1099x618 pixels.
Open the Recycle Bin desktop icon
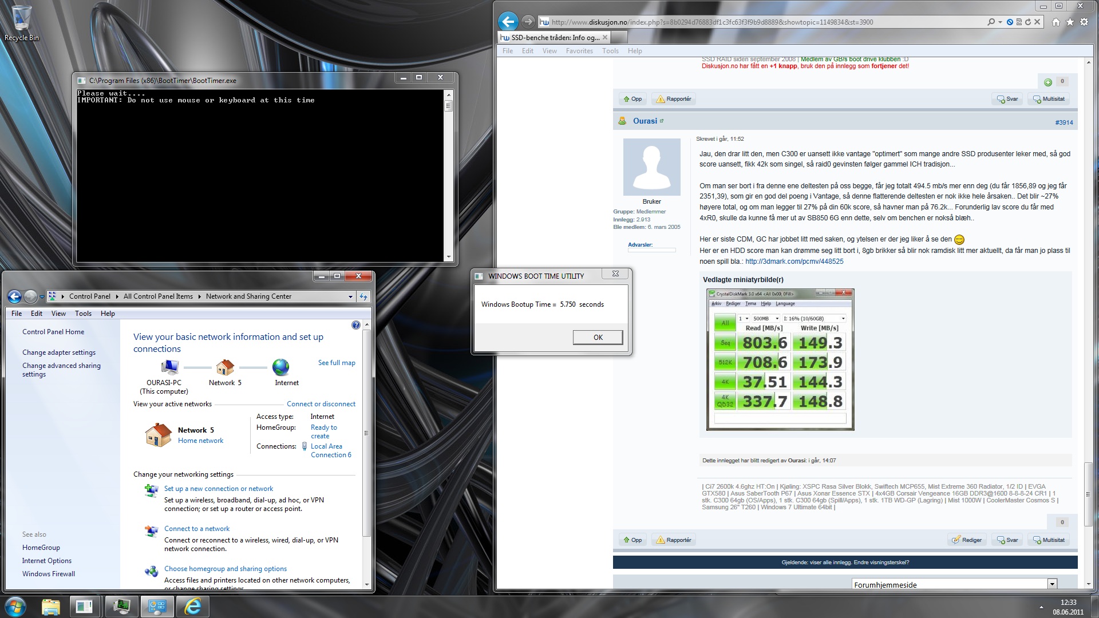click(22, 23)
